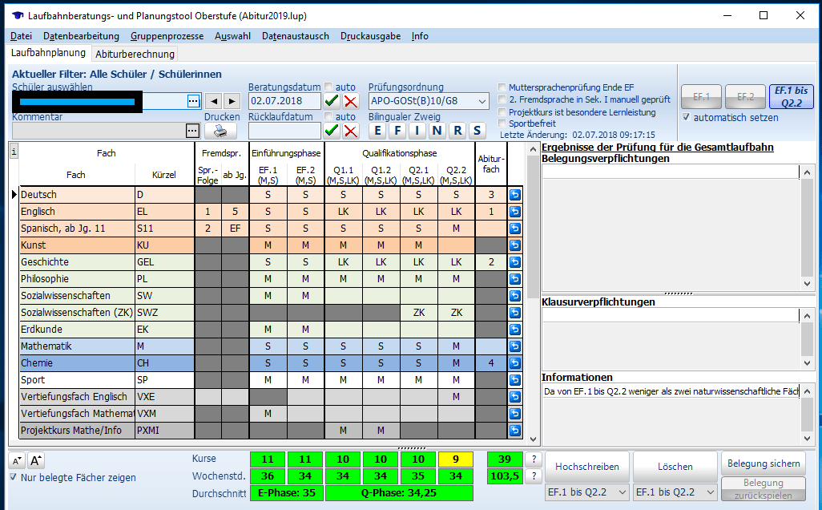Click the printer icon under Drucken
Screen dimensions: 822x510
tap(220, 131)
